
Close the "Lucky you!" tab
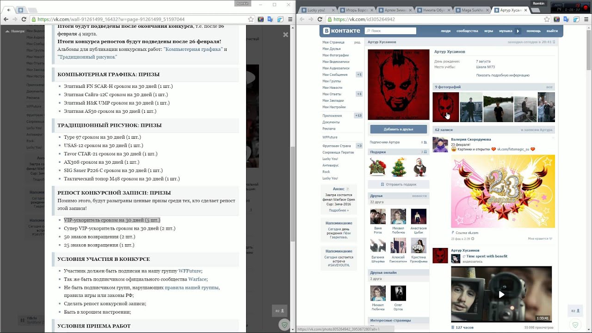pyautogui.click(x=333, y=10)
